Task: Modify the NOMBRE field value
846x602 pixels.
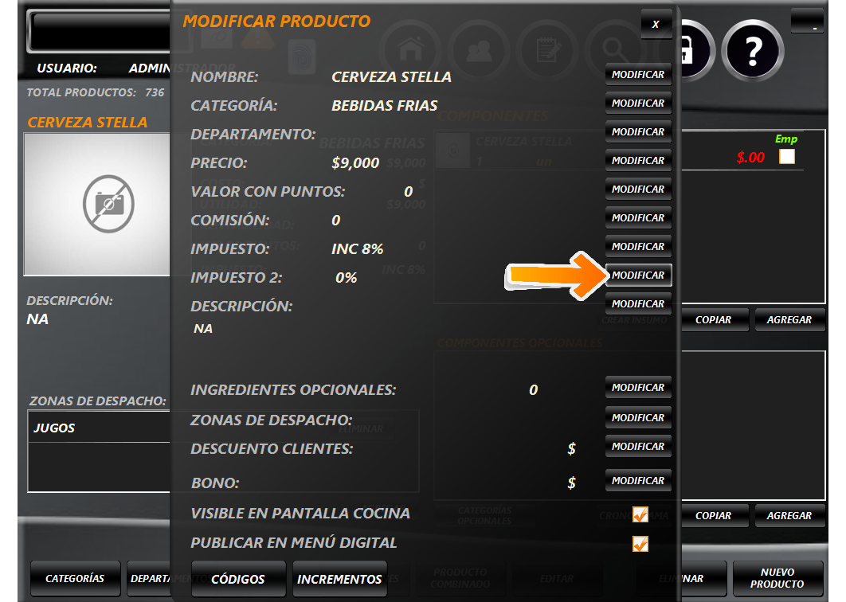Action: (638, 75)
